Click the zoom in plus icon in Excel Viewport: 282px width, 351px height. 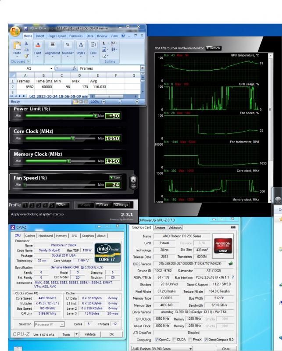click(x=137, y=102)
